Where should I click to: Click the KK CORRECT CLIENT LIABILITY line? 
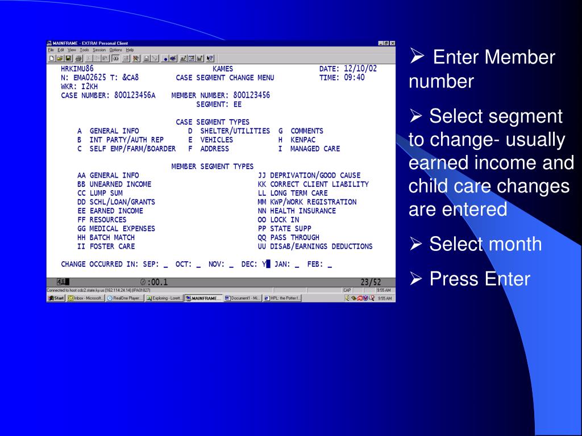(x=313, y=185)
